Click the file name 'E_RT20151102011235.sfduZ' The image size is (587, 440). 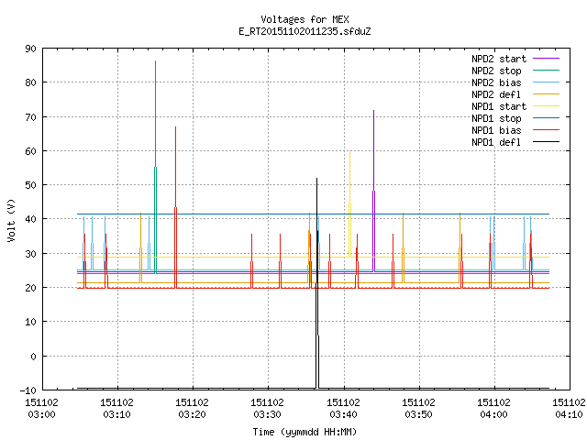pyautogui.click(x=305, y=31)
